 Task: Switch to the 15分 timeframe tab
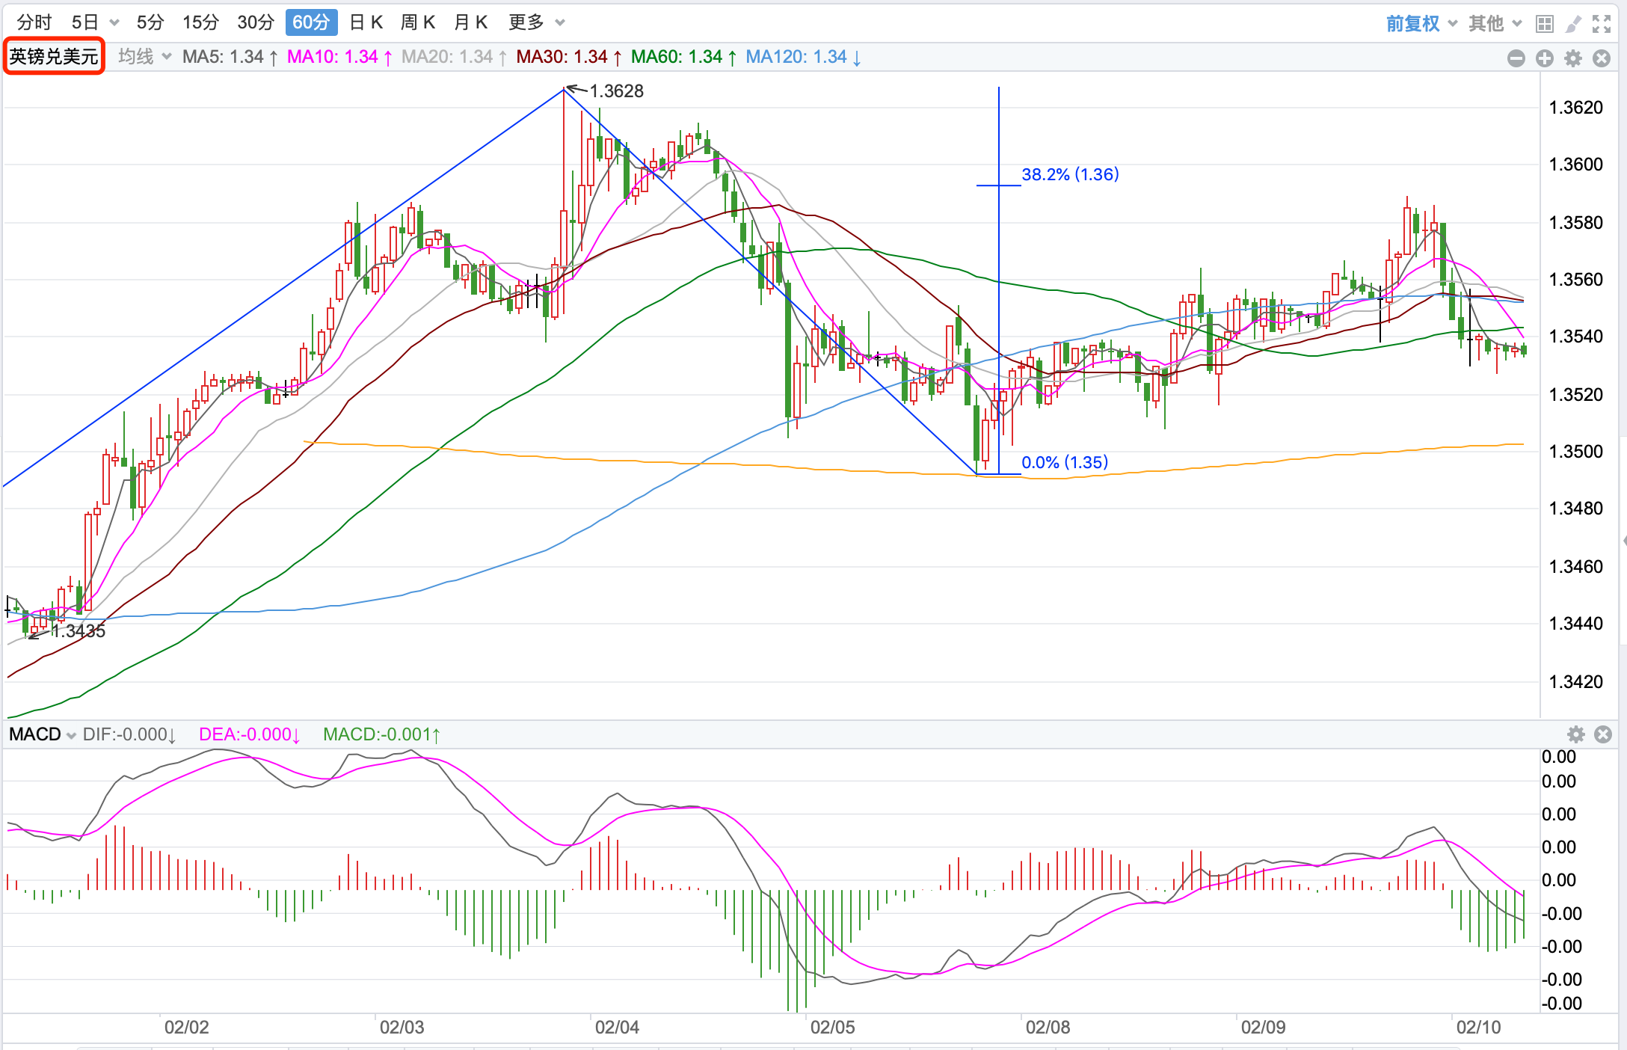point(200,22)
